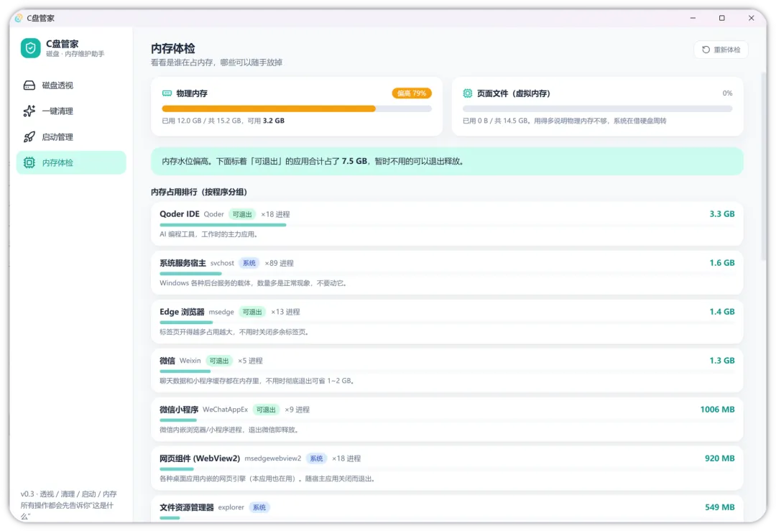Click the 内存占用排行 (按程序分组) heading
Image resolution: width=776 pixels, height=531 pixels.
click(x=199, y=192)
